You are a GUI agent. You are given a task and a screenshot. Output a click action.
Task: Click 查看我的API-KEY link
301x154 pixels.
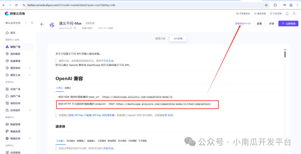click(243, 24)
